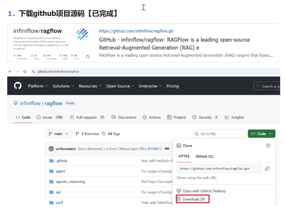
Task: Open the agentic_reasoning folder
Action: tap(70, 182)
